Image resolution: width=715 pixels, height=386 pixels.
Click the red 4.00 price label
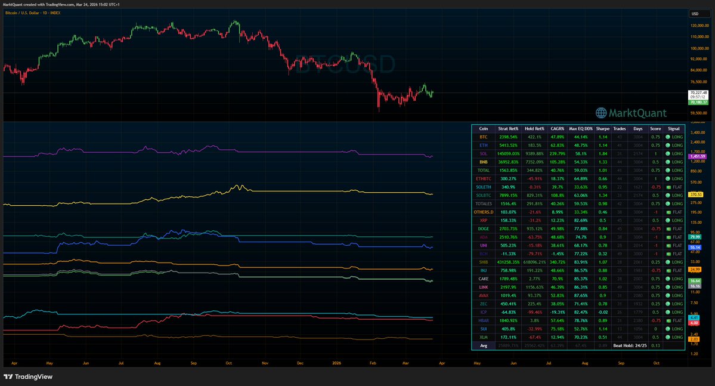point(694,323)
